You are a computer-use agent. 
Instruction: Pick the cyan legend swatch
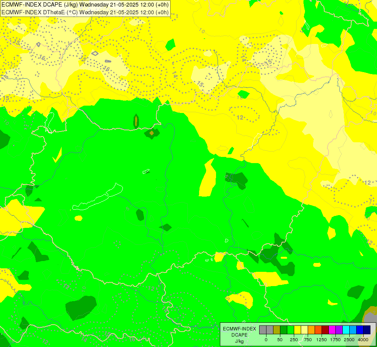[346, 330]
